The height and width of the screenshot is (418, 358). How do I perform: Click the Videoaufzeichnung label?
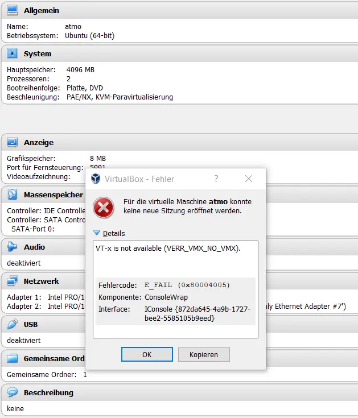[39, 177]
